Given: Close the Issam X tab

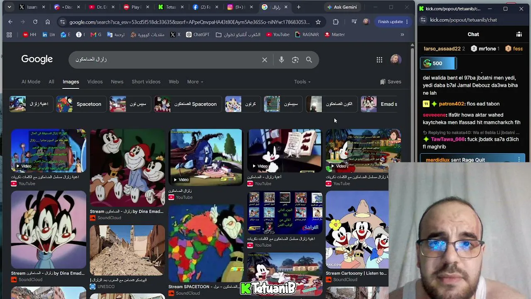Looking at the screenshot, I should click(44, 7).
